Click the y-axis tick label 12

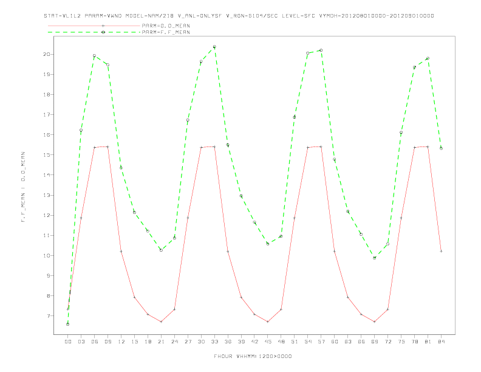click(47, 215)
